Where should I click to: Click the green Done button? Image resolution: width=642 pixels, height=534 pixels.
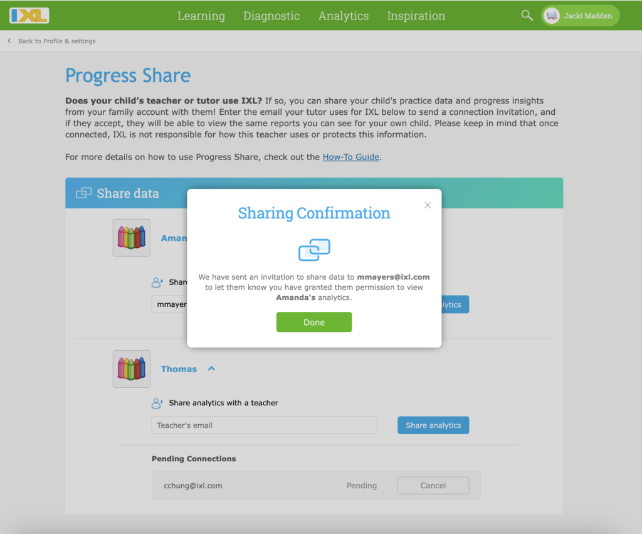(314, 322)
